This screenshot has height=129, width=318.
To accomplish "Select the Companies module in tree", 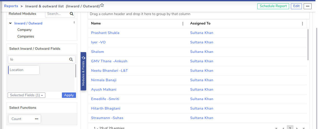I will tap(26, 37).
